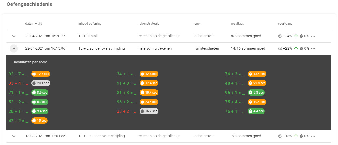Open more options for 7/8 sommen row
The image size is (338, 145).
(313, 136)
